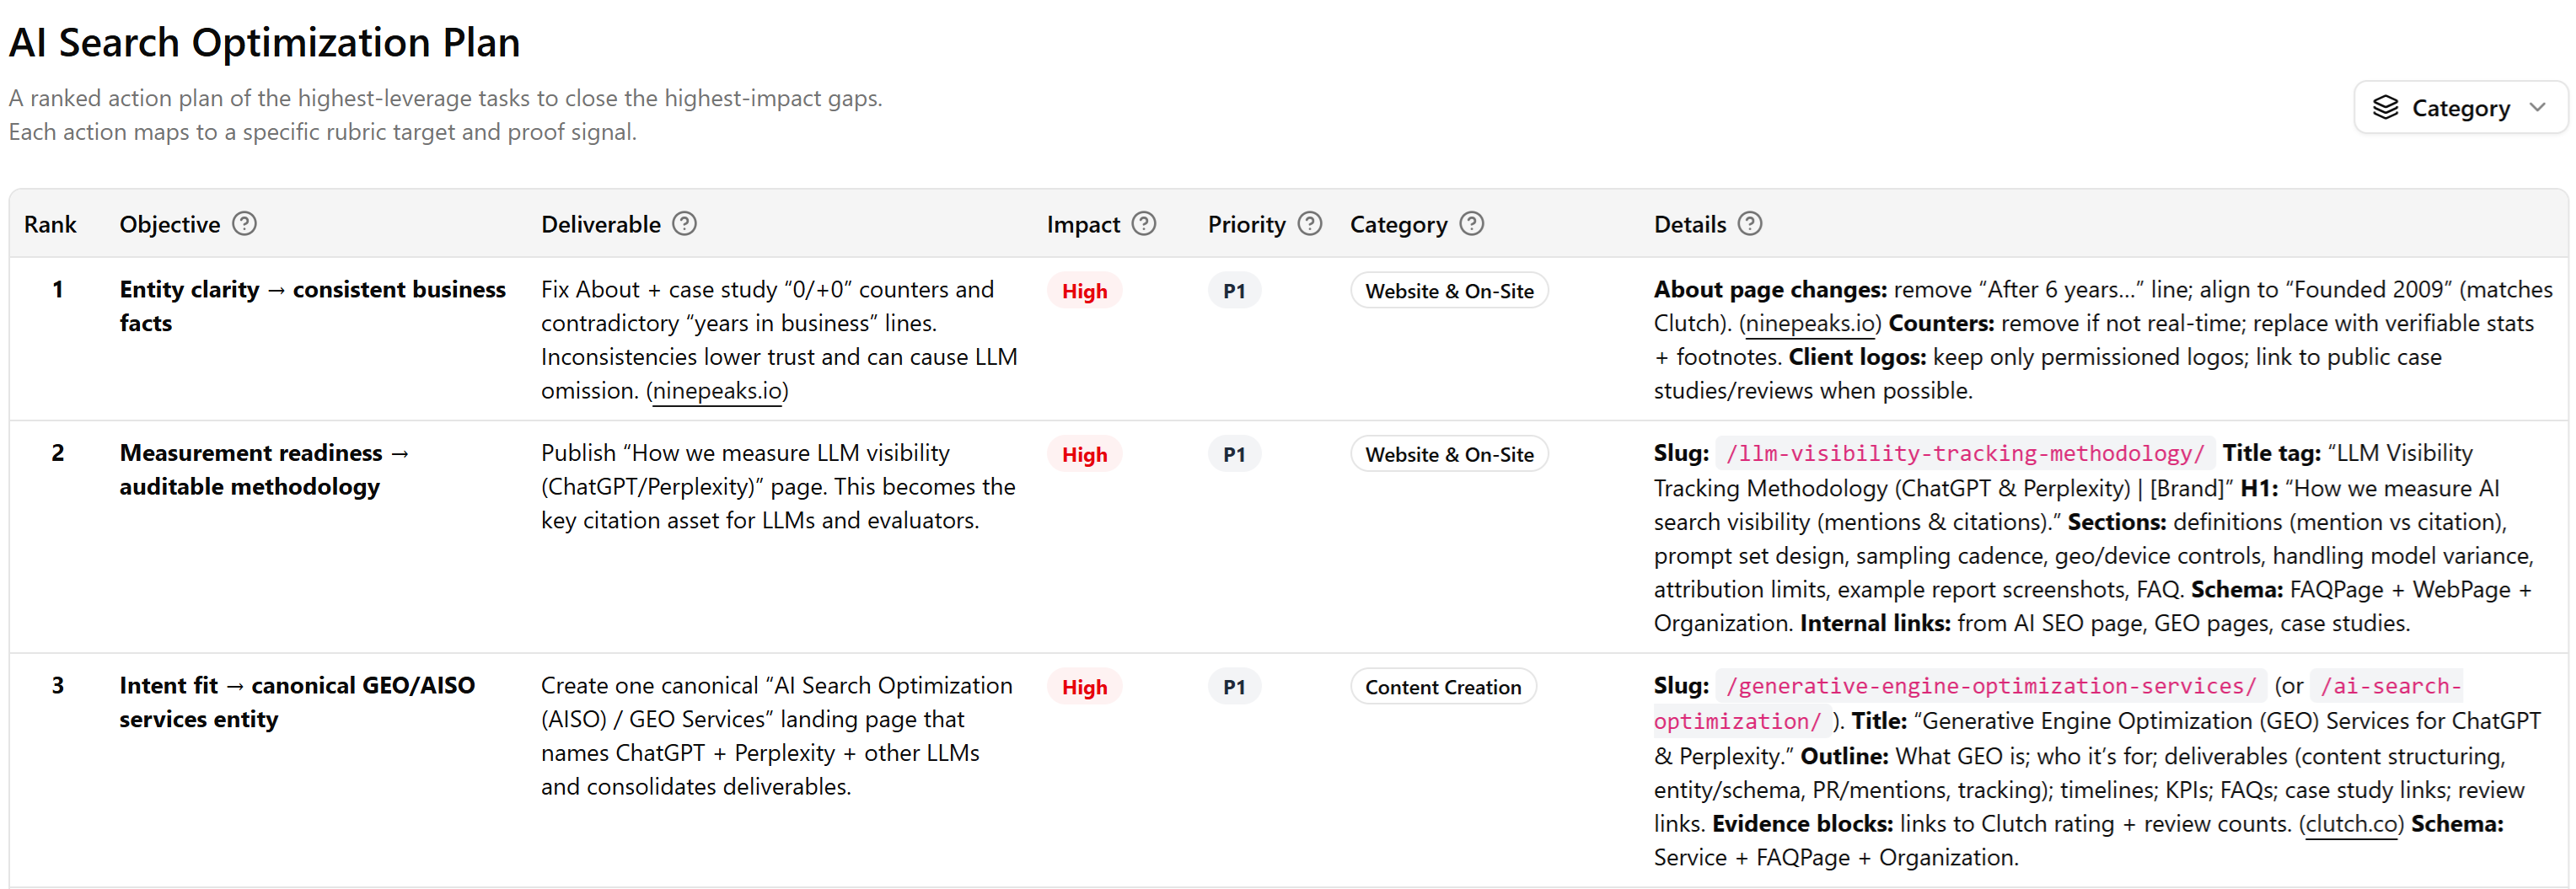Click rank number 1

click(58, 290)
